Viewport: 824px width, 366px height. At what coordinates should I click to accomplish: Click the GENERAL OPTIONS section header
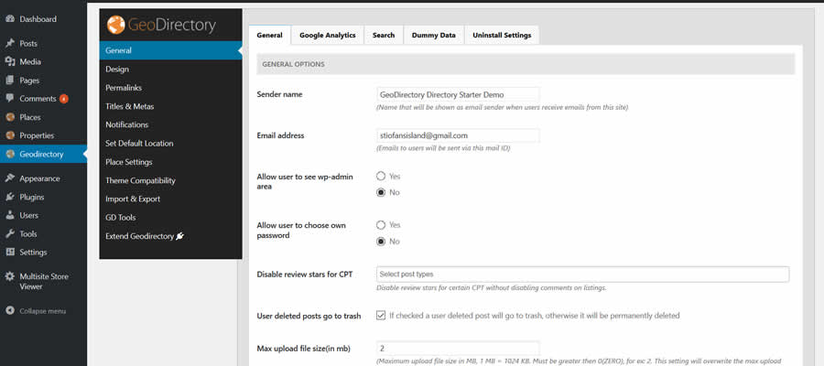526,64
